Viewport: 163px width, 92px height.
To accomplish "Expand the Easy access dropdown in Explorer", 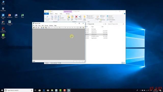I will pyautogui.click(x=90, y=18).
